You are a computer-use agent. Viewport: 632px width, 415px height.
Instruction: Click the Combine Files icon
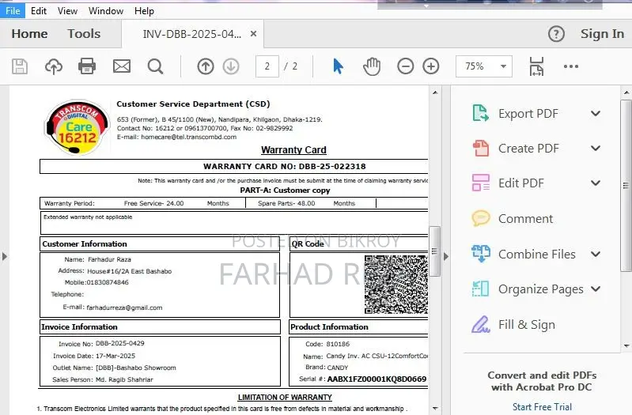[x=480, y=254]
